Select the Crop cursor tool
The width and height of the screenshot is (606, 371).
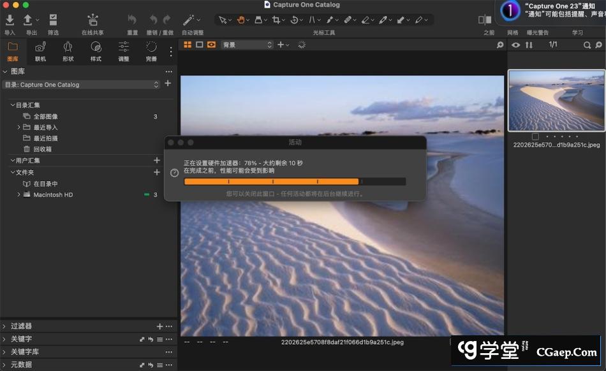(276, 20)
